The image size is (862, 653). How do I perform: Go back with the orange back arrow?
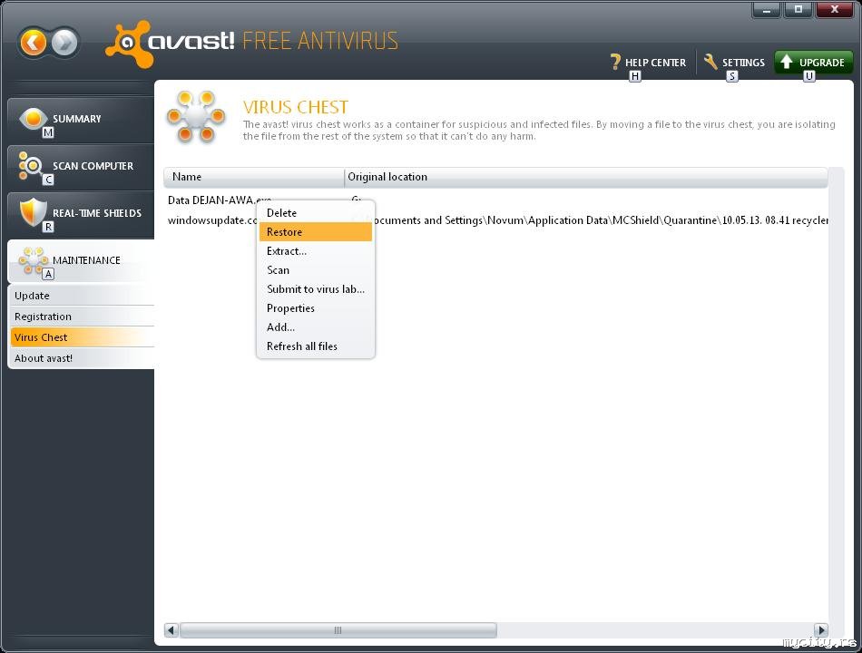[33, 43]
